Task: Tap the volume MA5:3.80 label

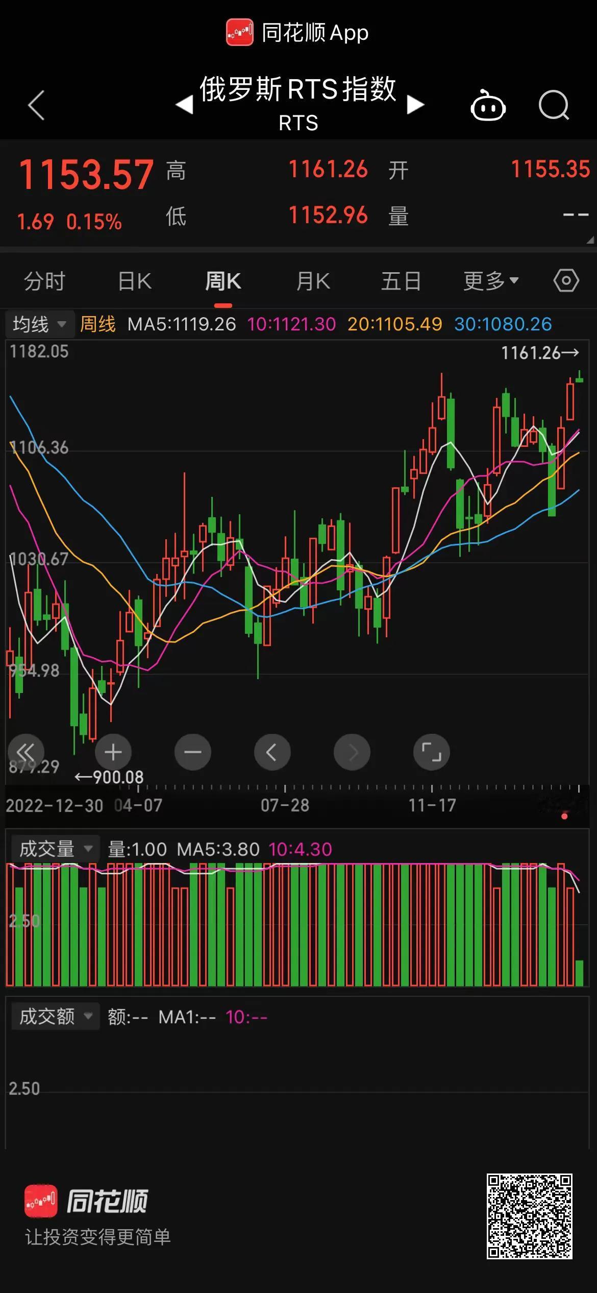Action: click(218, 849)
